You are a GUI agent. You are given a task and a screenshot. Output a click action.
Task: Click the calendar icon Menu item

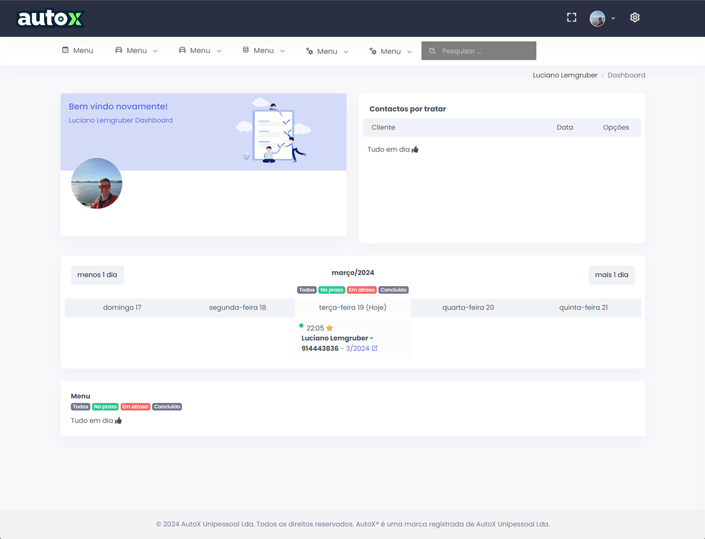[x=77, y=50]
